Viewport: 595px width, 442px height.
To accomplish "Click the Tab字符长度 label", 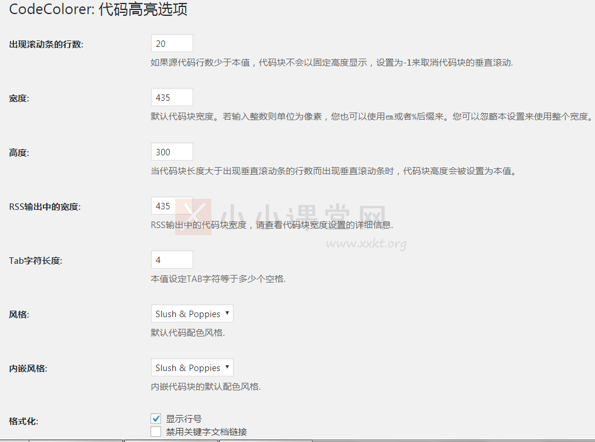I will tap(36, 261).
